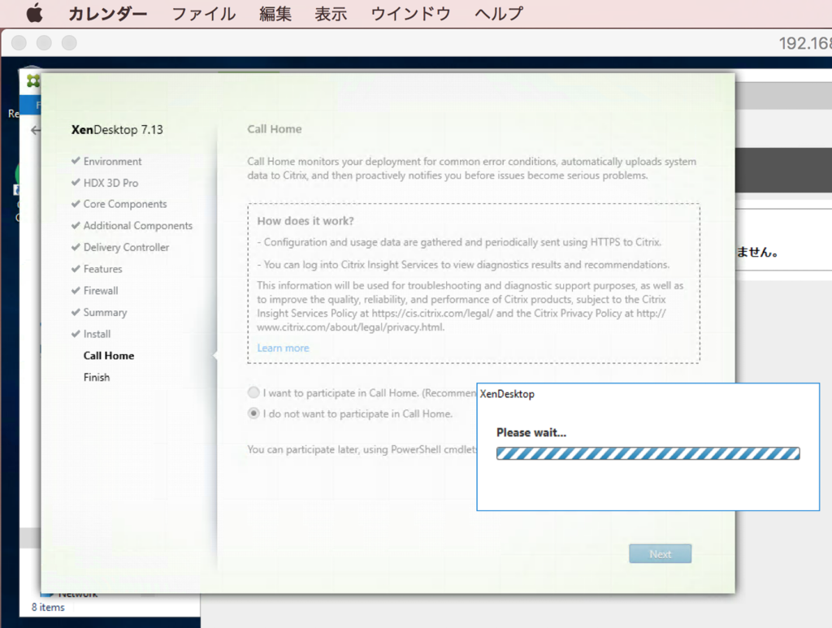Screen dimensions: 832x628
Task: Open the 編集 menu
Action: coord(275,14)
